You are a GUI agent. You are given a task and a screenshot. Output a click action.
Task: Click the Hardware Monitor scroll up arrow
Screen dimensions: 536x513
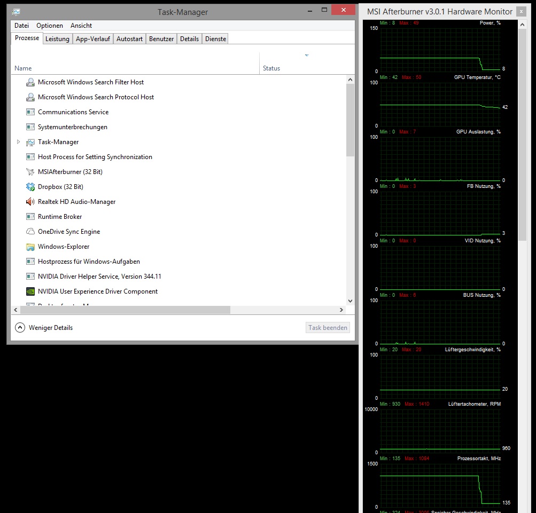522,25
